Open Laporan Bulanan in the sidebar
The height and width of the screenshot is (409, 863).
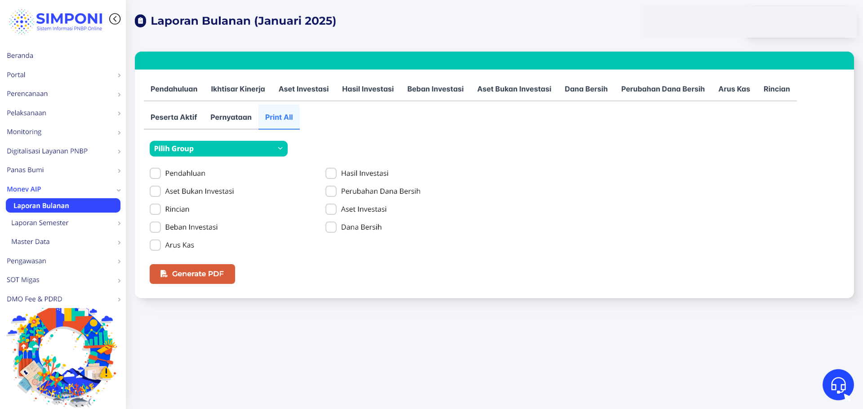(63, 206)
